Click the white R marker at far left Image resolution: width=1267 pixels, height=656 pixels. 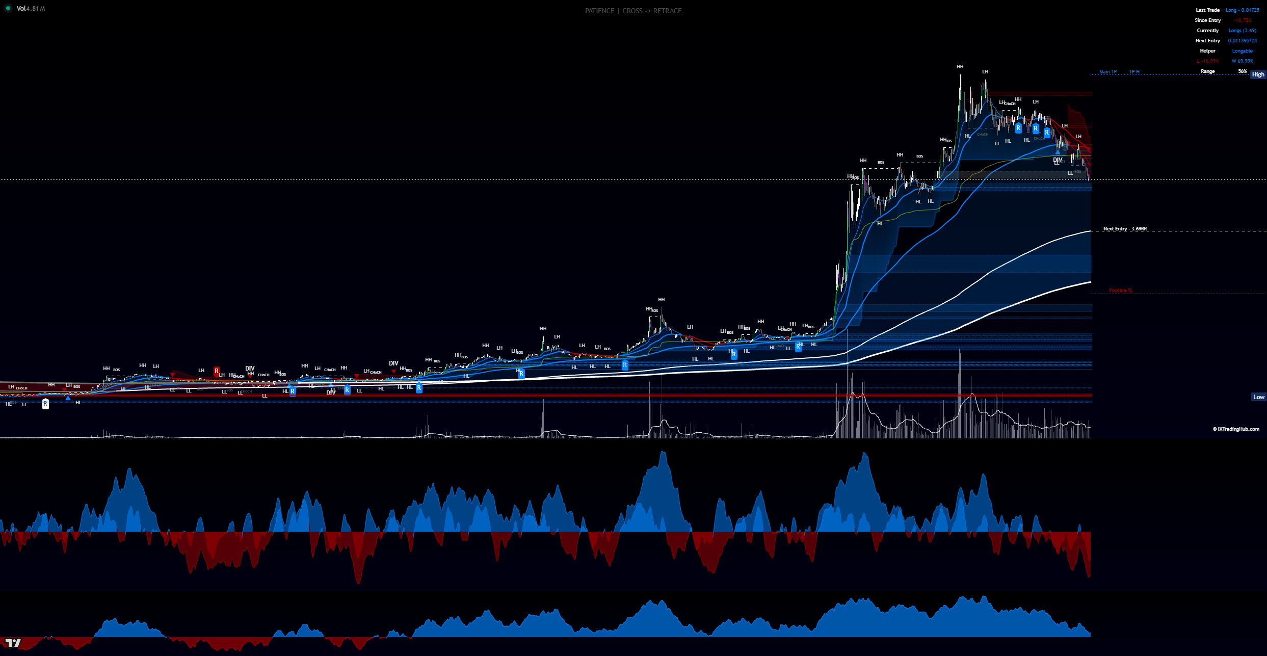pos(45,404)
